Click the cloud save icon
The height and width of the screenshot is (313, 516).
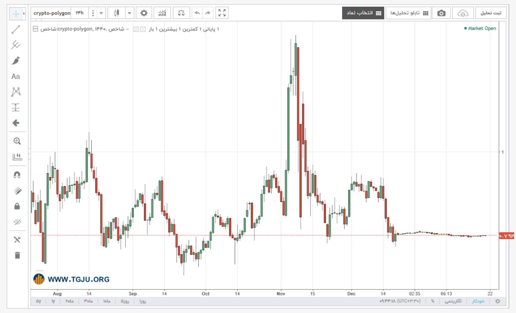(x=463, y=13)
